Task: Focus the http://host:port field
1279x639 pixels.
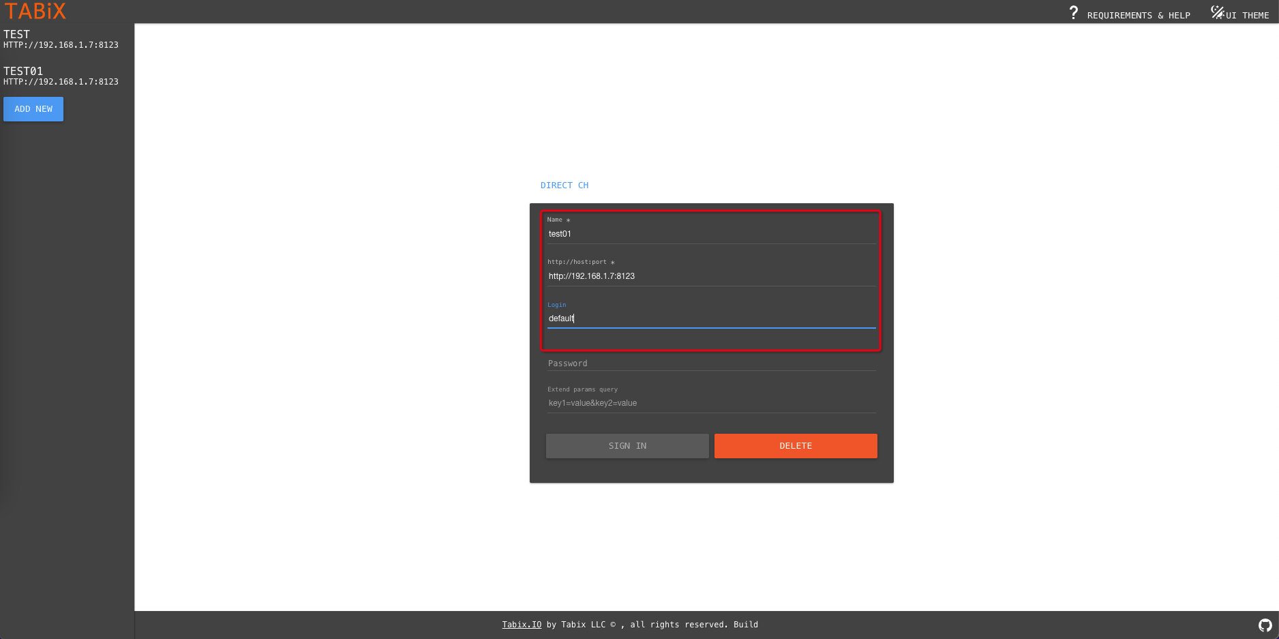Action: click(x=712, y=276)
